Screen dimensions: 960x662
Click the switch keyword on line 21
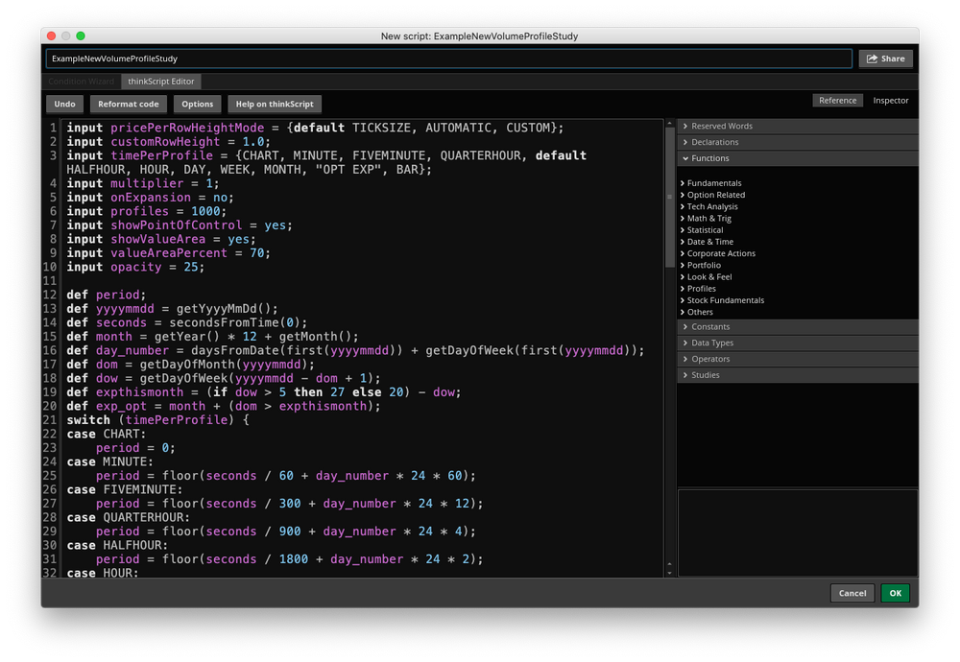point(88,419)
